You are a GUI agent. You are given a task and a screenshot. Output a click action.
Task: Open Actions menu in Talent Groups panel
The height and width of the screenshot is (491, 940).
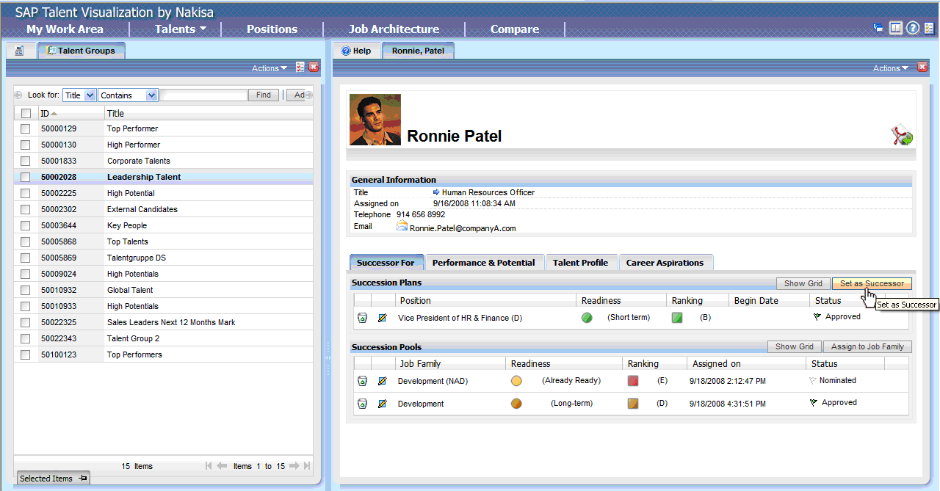point(270,68)
